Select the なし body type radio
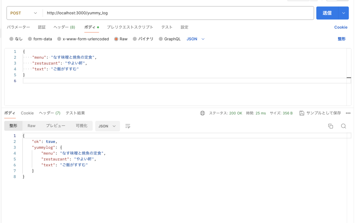 [11, 39]
